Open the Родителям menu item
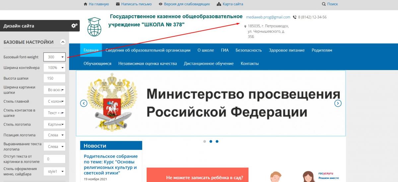The height and width of the screenshot is (182, 398). (322, 50)
